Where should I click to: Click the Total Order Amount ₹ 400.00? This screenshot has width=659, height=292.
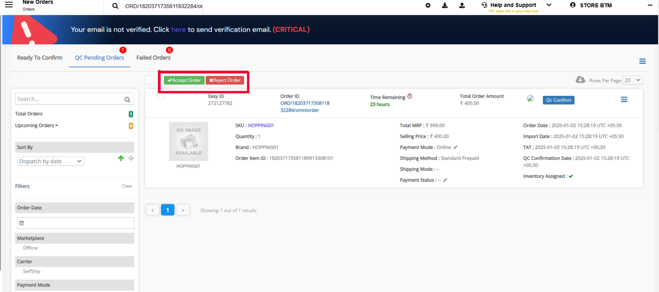469,103
